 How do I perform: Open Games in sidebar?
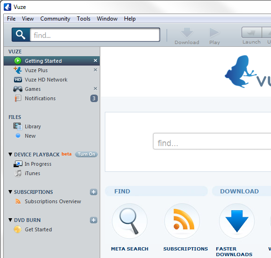coord(51,89)
